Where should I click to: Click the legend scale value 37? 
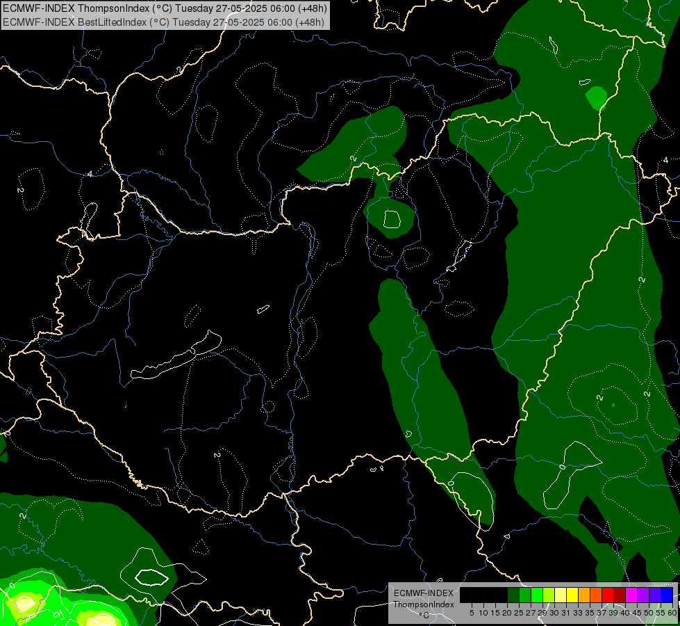pyautogui.click(x=602, y=613)
